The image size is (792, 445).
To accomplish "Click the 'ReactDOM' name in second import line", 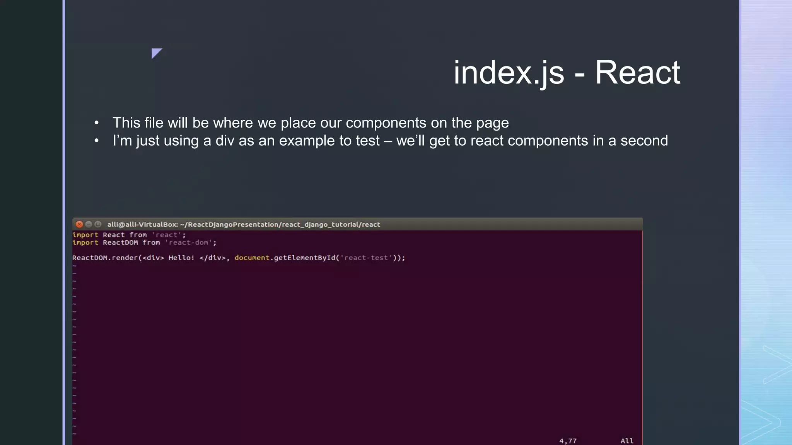I will click(x=120, y=243).
